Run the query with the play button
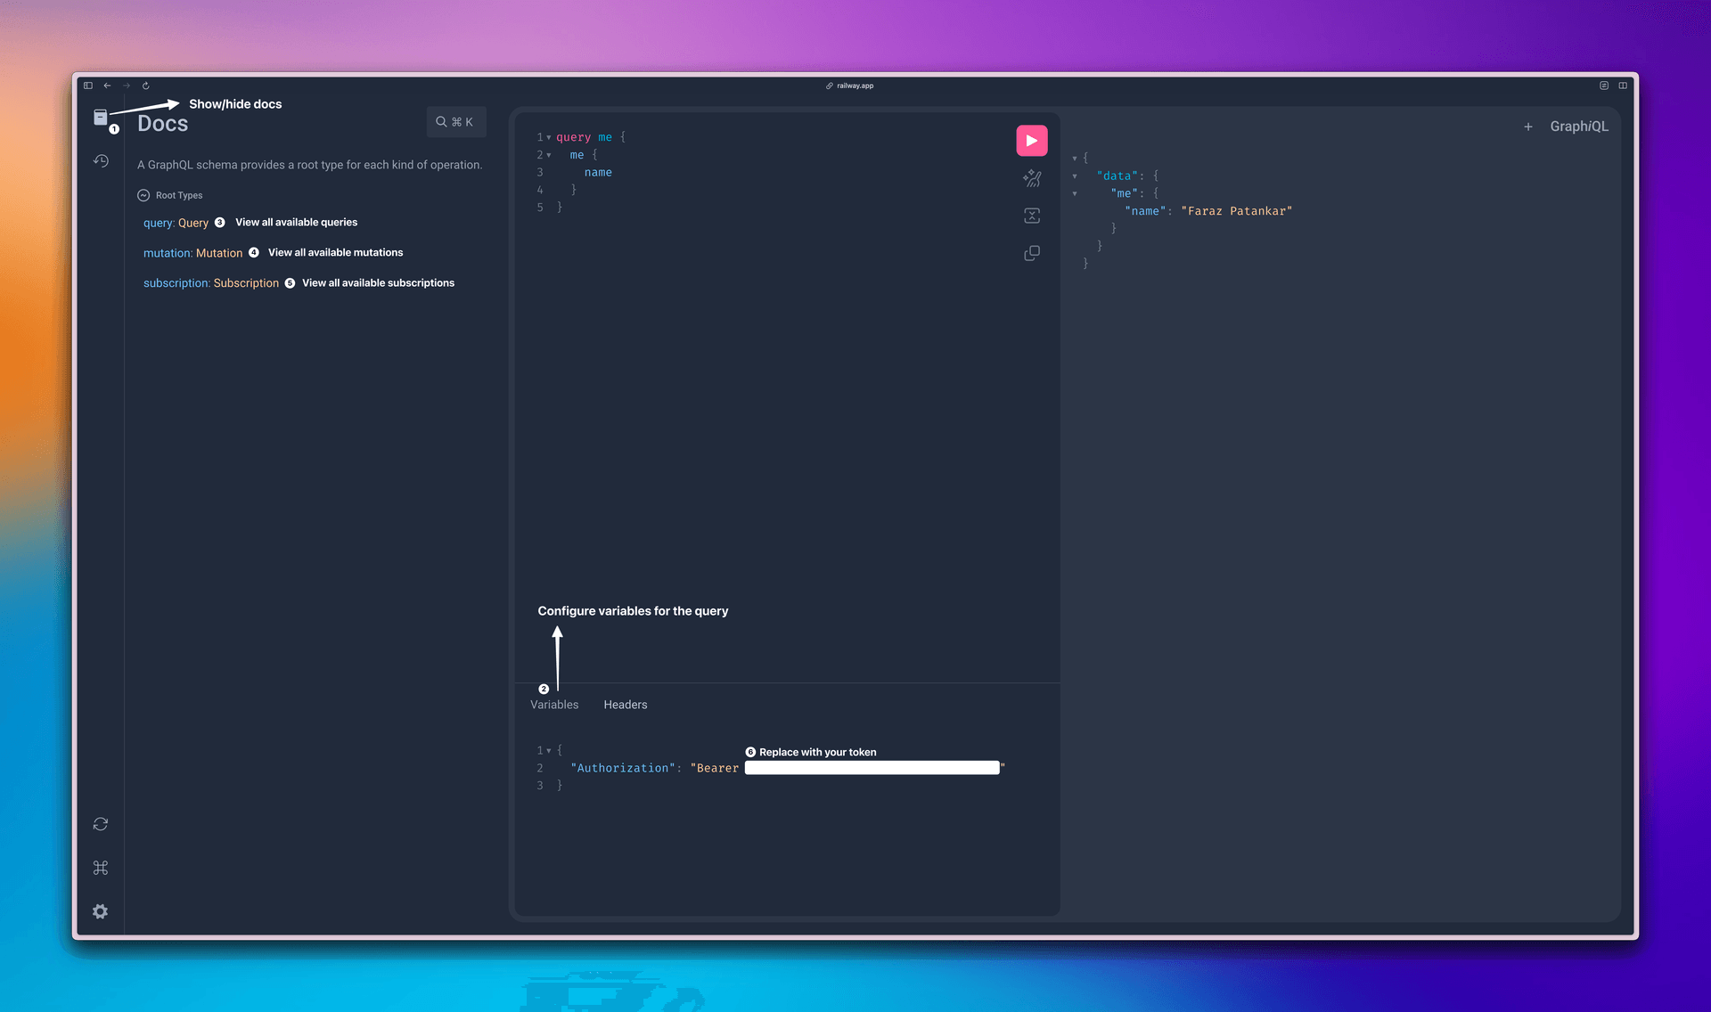The height and width of the screenshot is (1012, 1711). tap(1031, 141)
